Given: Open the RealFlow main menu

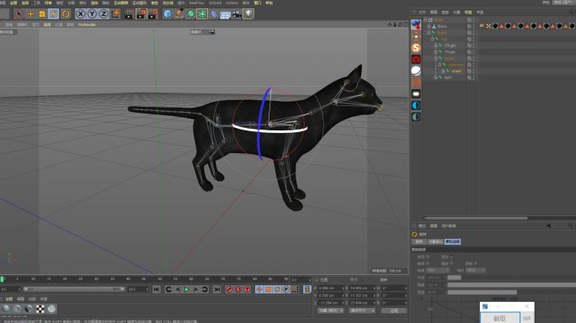Looking at the screenshot, I should 196,3.
